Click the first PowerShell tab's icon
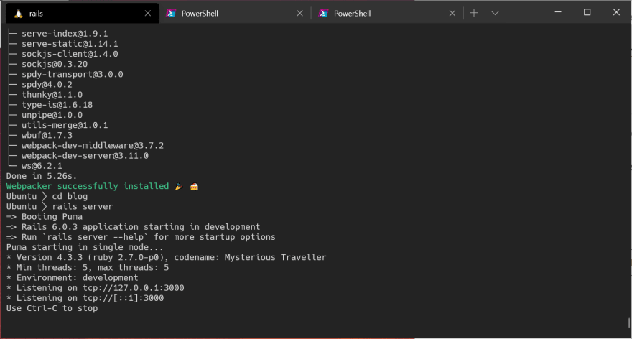The height and width of the screenshot is (339, 632). [x=172, y=14]
